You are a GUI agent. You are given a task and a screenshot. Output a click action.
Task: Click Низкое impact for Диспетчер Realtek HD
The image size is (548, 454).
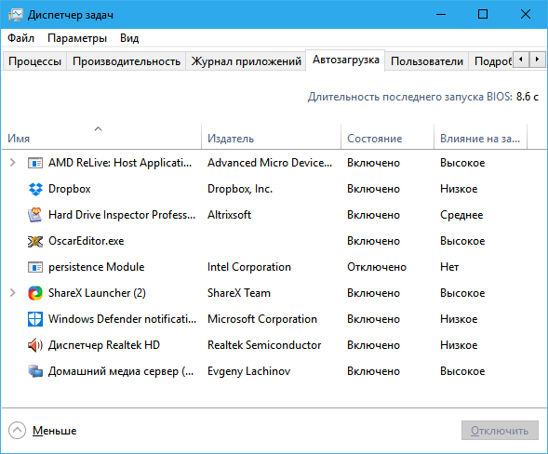tap(459, 345)
